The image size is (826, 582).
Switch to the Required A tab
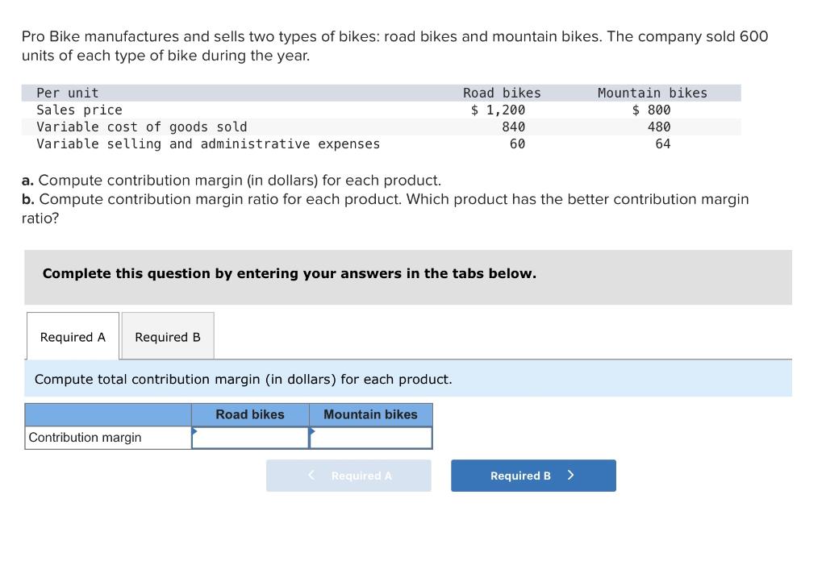click(x=73, y=337)
